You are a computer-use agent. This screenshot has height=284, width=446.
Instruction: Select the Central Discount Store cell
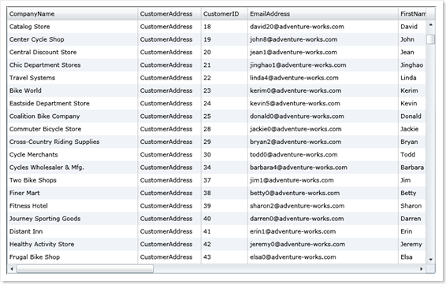(72, 52)
